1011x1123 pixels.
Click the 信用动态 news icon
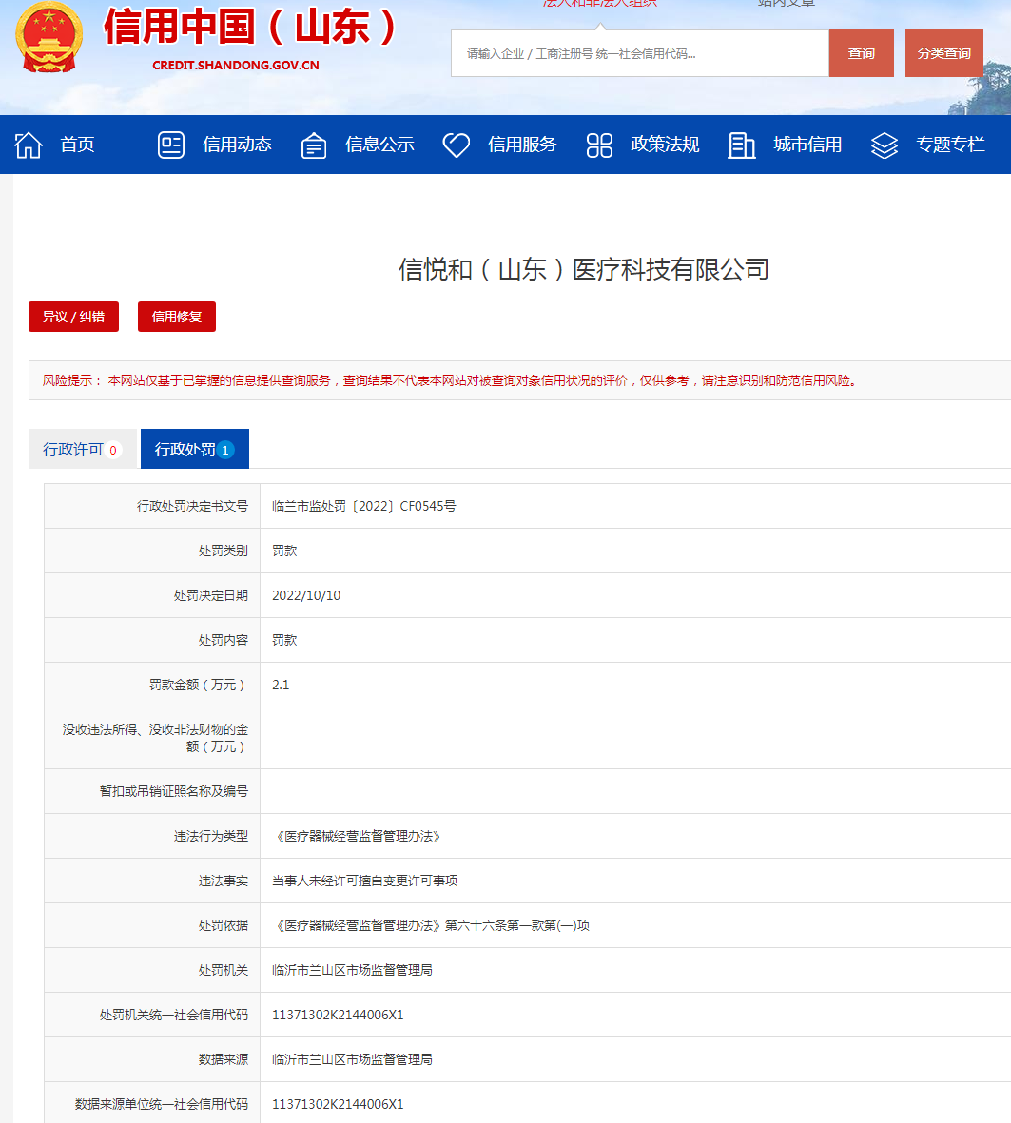[x=171, y=145]
